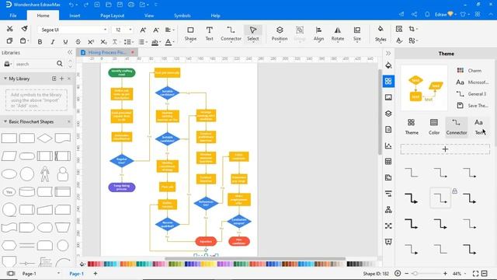This screenshot has height=280, width=497.
Task: Switch to the Insert tab
Action: (x=75, y=16)
